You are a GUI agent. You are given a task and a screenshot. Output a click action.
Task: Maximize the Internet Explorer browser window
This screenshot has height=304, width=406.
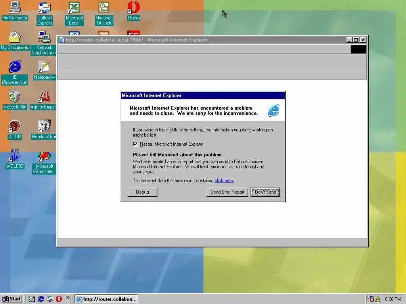click(356, 40)
